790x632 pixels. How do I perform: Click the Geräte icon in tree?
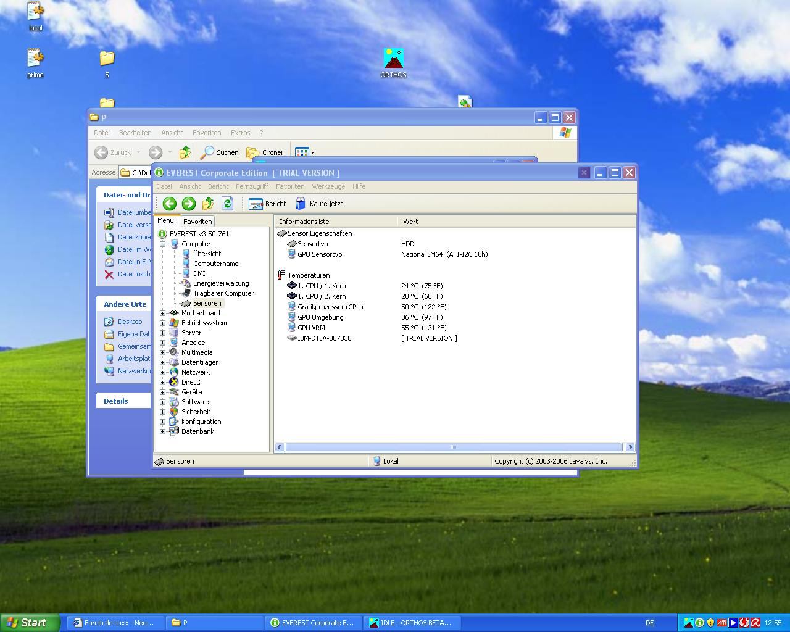(x=174, y=392)
